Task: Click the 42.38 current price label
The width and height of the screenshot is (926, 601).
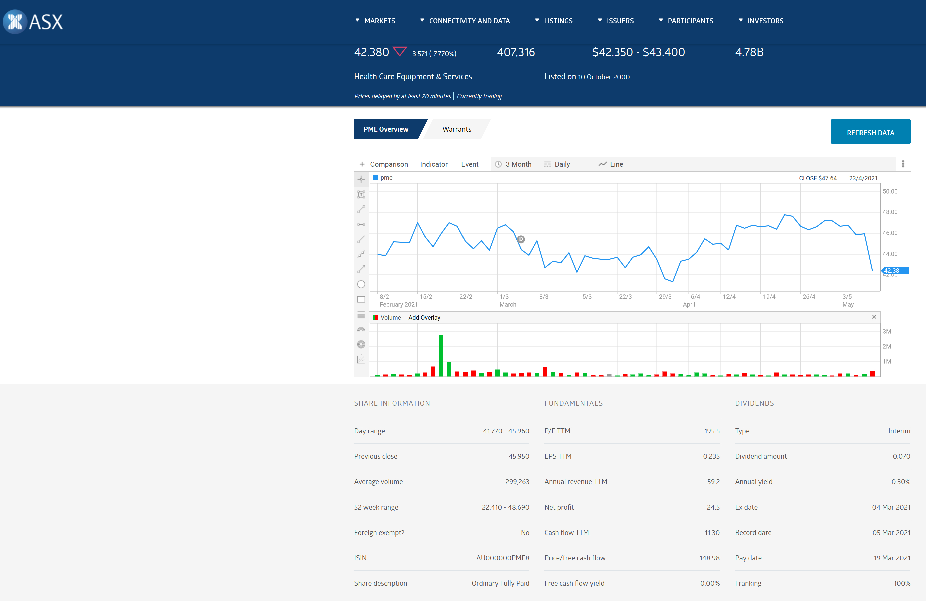Action: 895,270
